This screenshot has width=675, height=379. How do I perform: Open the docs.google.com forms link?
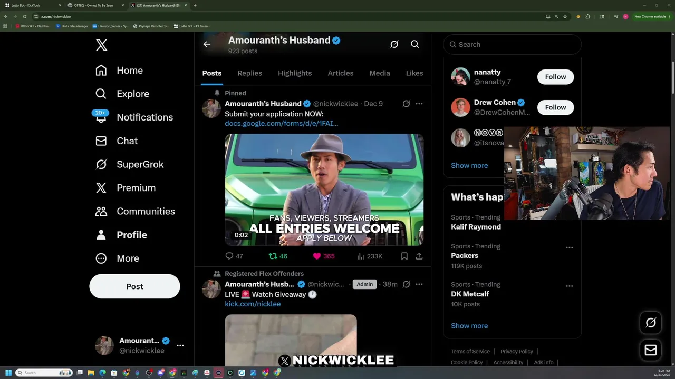click(x=282, y=123)
